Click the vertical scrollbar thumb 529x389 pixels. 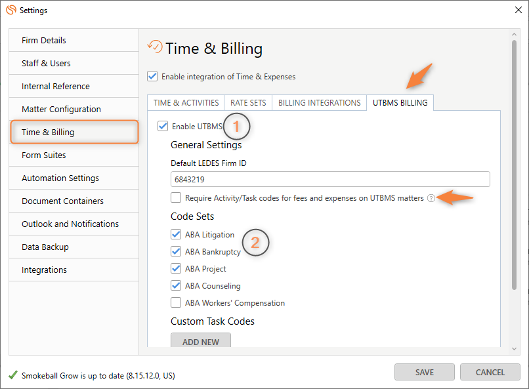coord(514,165)
